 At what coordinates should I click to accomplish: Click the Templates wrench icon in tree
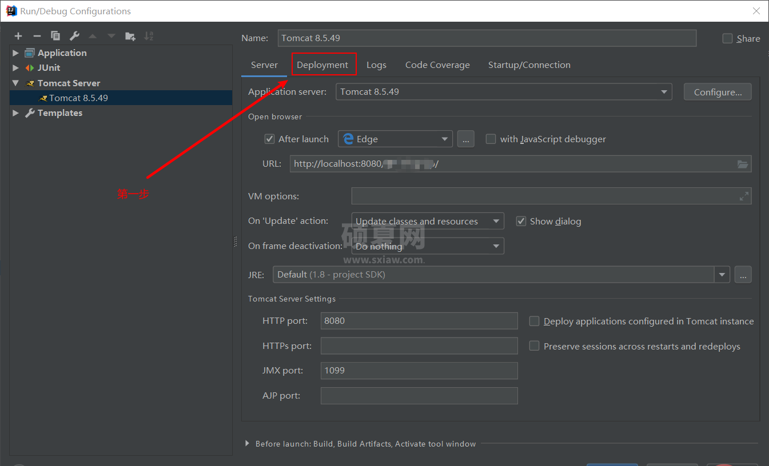30,113
